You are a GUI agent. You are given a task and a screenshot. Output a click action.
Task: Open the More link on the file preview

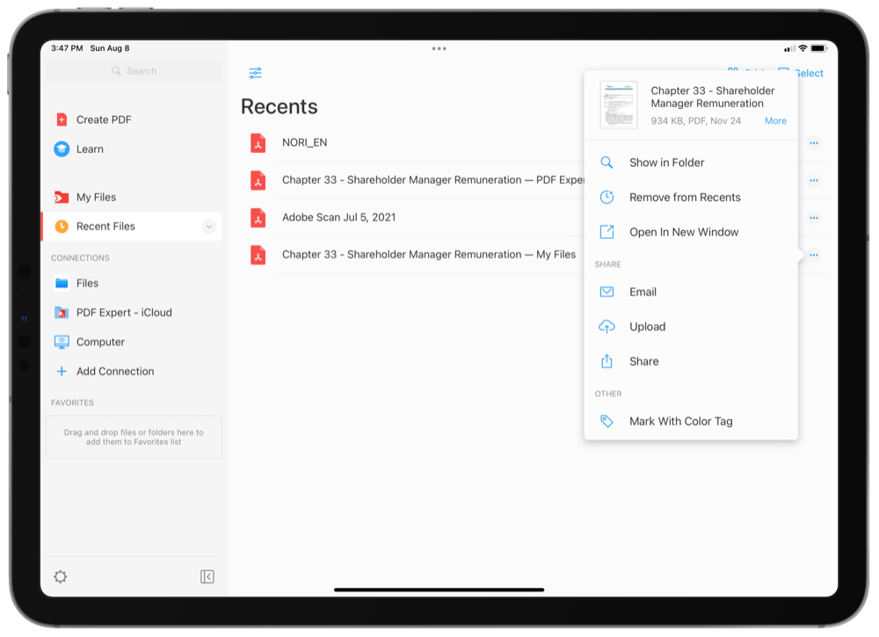(775, 120)
